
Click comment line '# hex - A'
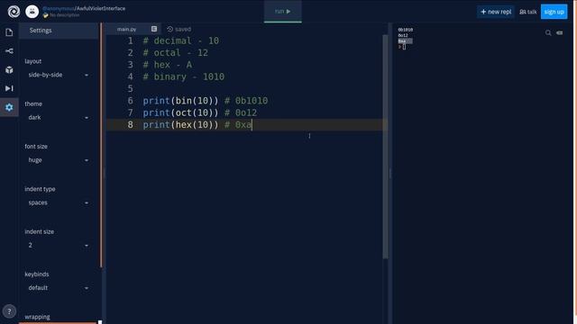[x=168, y=65]
